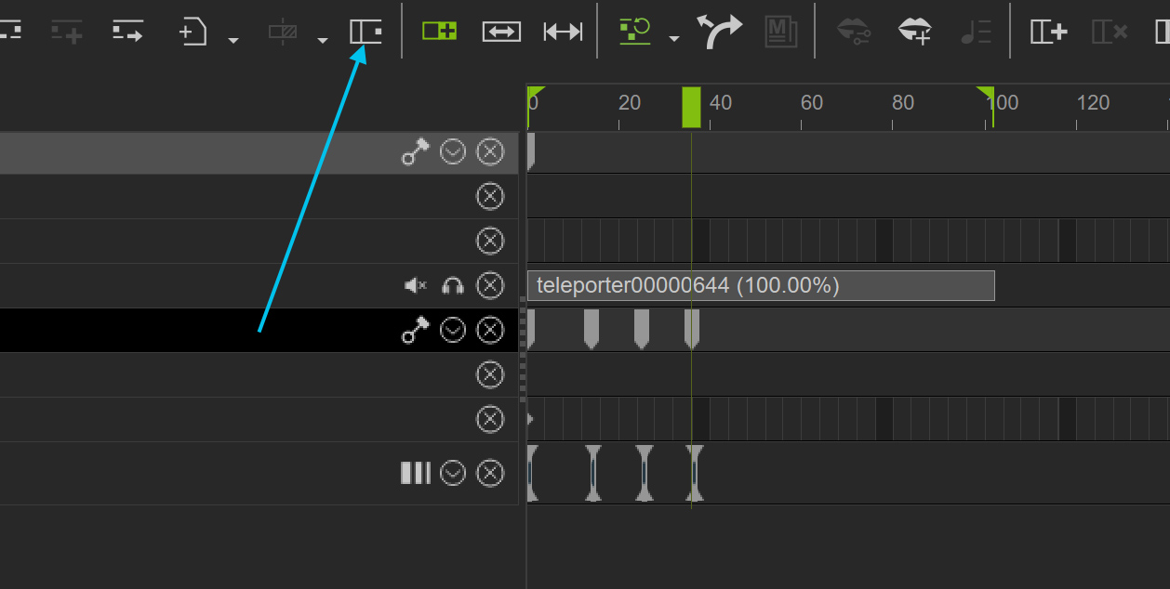This screenshot has width=1170, height=589.
Task: Expand the circled chevron on the top gray track
Action: (x=453, y=151)
